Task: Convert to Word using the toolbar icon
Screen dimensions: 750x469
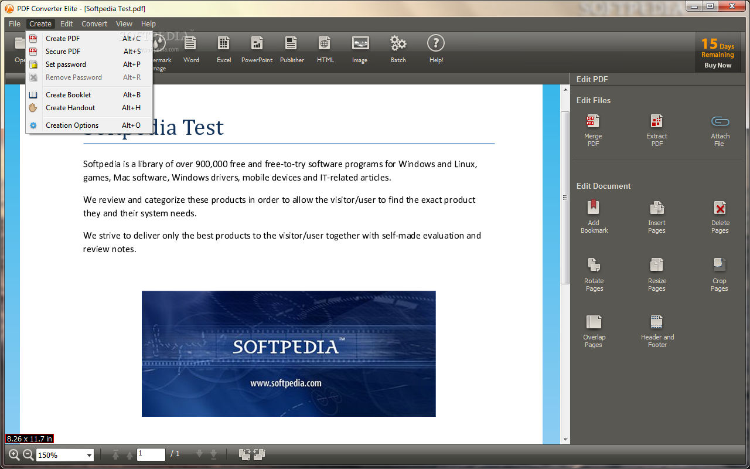Action: (x=191, y=43)
